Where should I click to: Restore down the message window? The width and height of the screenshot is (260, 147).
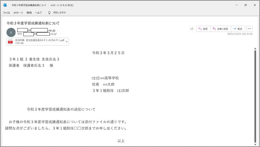[x=246, y=5]
